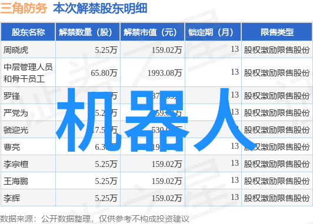Click 股权激励限售股份 in 严党为 row
The height and width of the screenshot is (224, 313).
(x=277, y=113)
